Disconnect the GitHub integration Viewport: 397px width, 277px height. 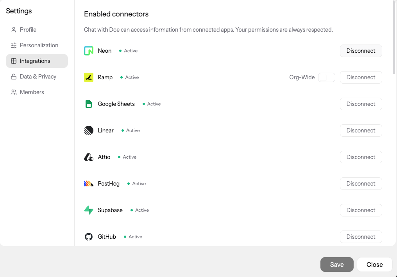[361, 236]
